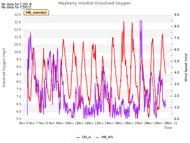190x143 pixels.
Task: Click the 10.0 left axis tick label
Action: click(18, 52)
